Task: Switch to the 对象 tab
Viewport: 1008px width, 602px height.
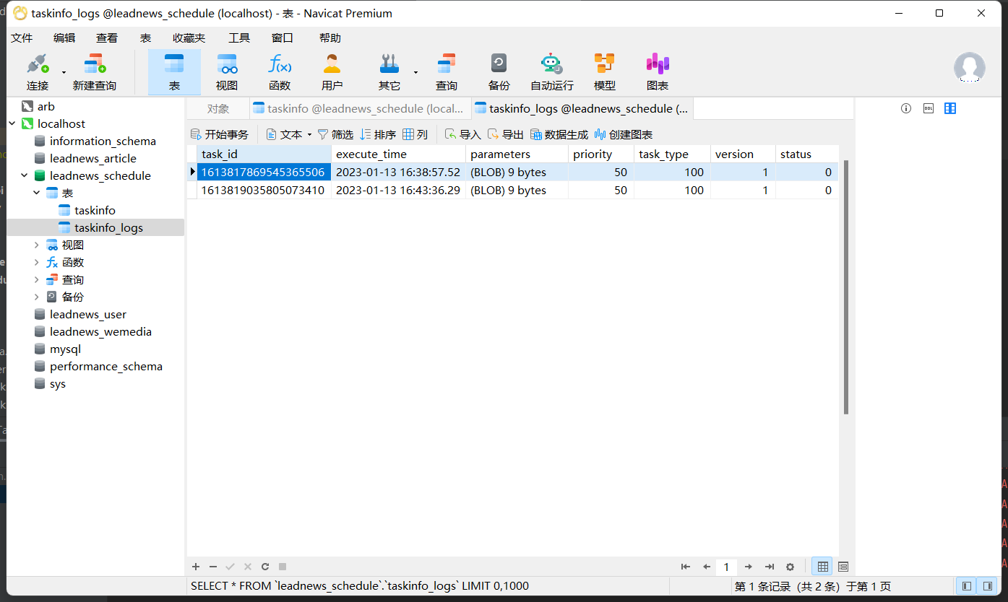Action: tap(218, 108)
